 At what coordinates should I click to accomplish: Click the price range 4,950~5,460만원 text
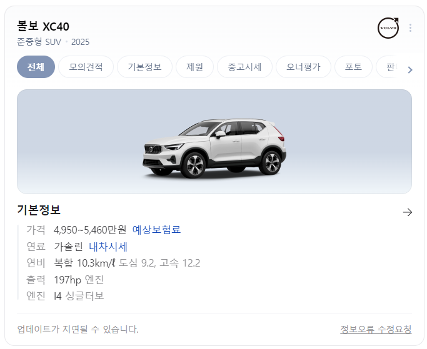[x=90, y=230]
